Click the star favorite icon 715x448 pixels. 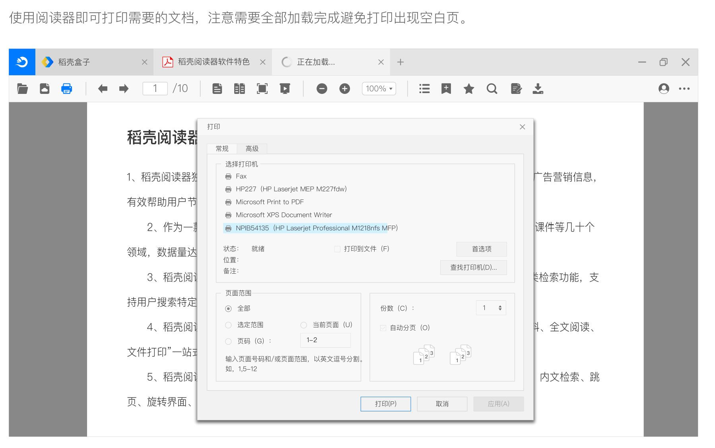coord(469,88)
